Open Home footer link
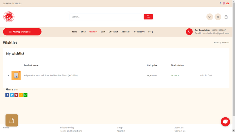This screenshot has height=132, width=235. [6, 128]
